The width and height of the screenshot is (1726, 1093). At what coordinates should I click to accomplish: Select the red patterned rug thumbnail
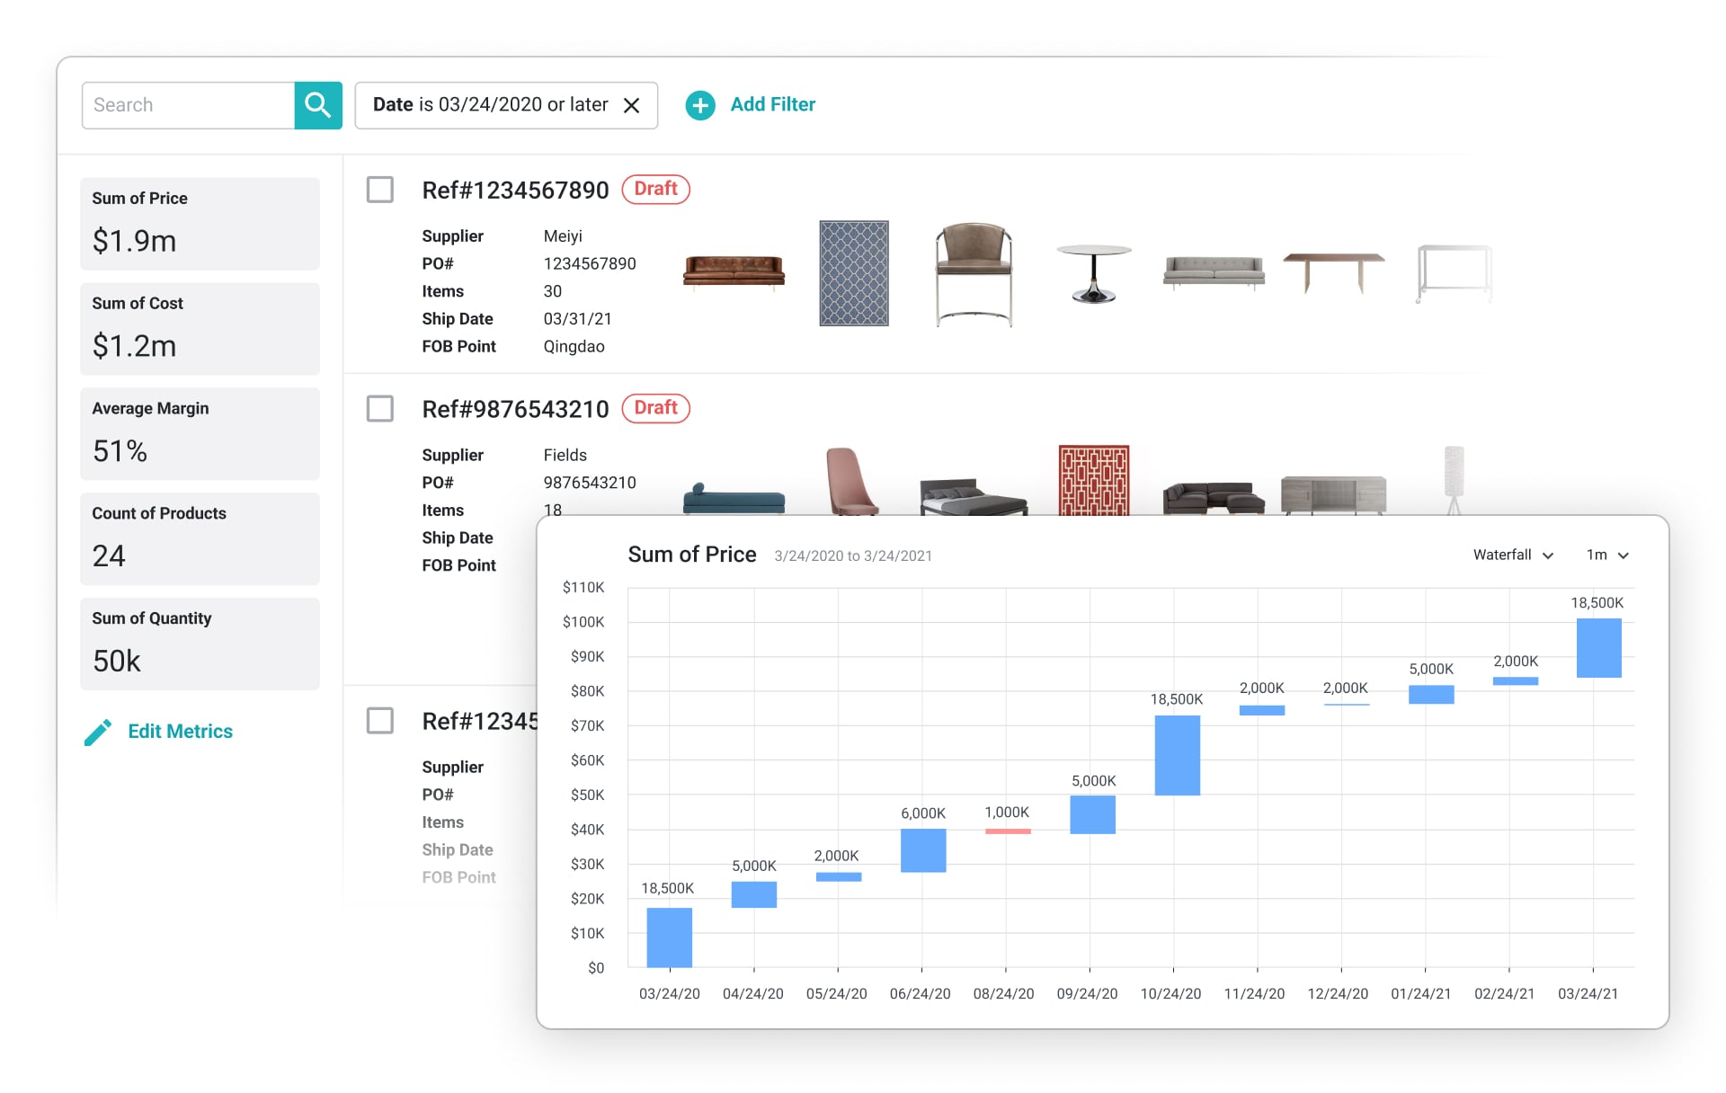pos(1093,480)
